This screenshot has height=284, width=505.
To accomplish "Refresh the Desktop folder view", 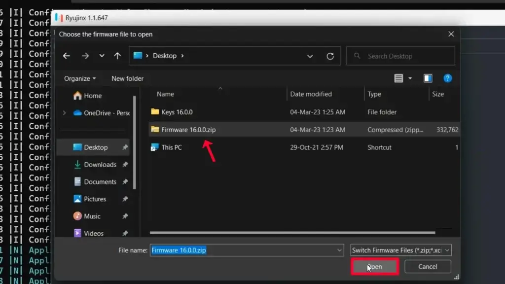I will (330, 56).
